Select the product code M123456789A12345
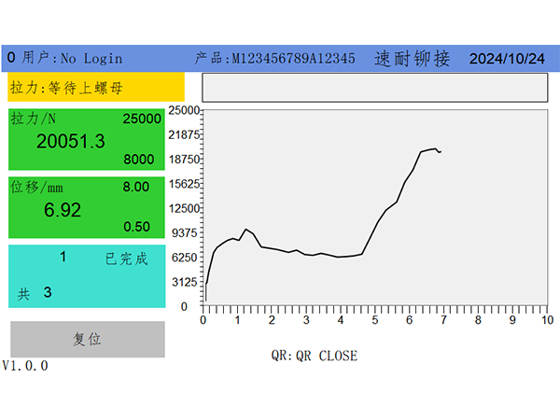Viewport: 560px width, 420px height. [274, 58]
